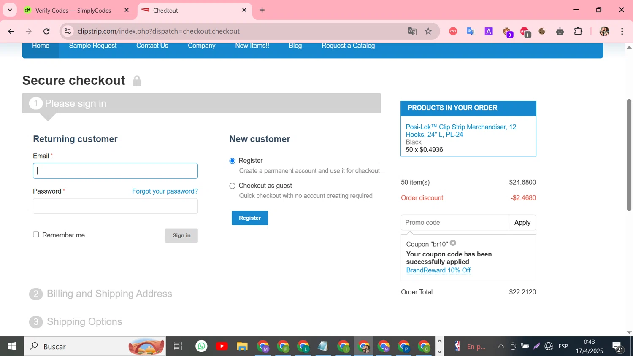This screenshot has height=356, width=633.
Task: Bookmark this page with the star
Action: click(428, 31)
